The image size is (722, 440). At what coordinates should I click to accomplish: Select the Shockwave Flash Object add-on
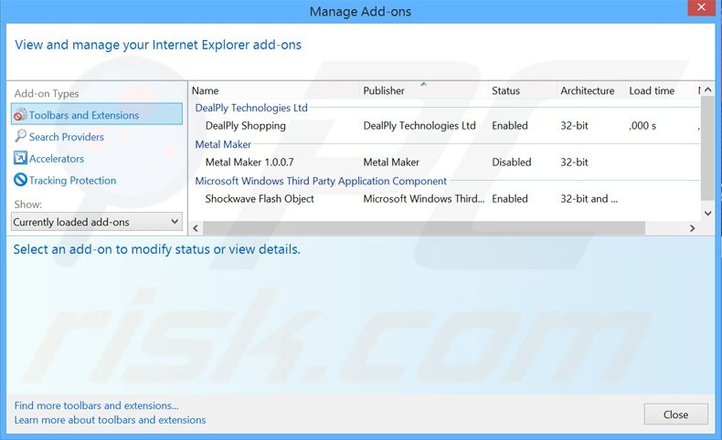coord(260,199)
